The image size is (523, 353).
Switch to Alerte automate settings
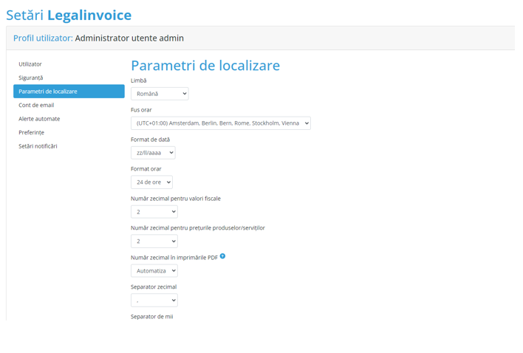(39, 119)
